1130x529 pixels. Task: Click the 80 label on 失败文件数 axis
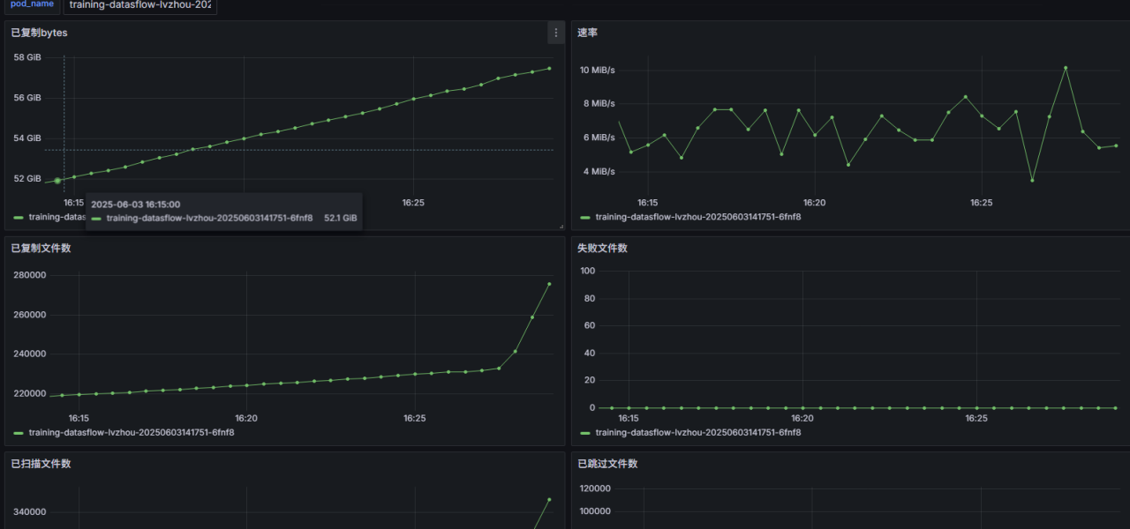[590, 298]
